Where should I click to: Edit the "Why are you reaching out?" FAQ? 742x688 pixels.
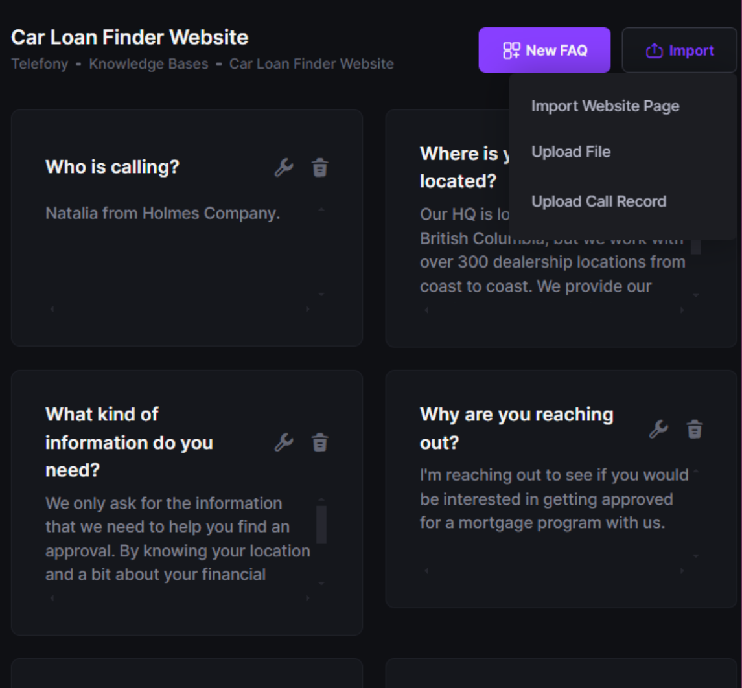(658, 429)
